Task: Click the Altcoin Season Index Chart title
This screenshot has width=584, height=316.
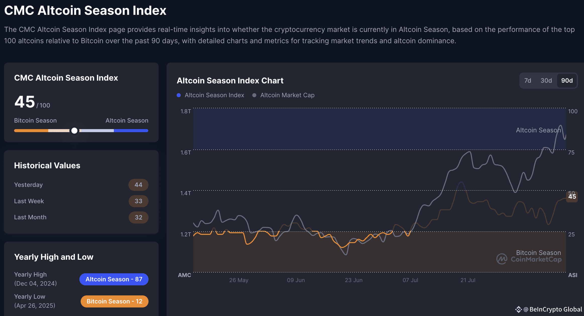Action: tap(230, 81)
